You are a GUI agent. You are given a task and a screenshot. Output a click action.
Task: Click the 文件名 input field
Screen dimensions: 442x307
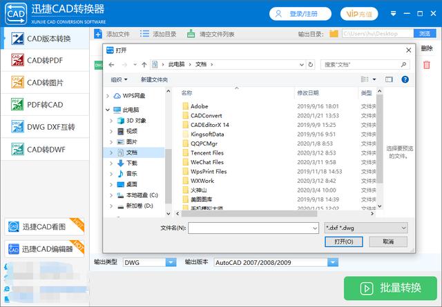253,228
